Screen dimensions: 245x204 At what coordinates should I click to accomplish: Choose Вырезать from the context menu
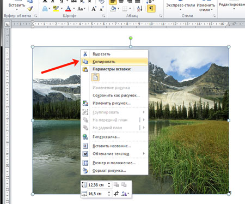[114, 54]
